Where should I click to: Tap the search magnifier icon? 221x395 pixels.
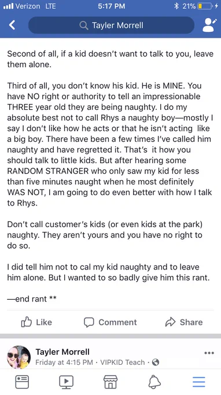point(83,25)
